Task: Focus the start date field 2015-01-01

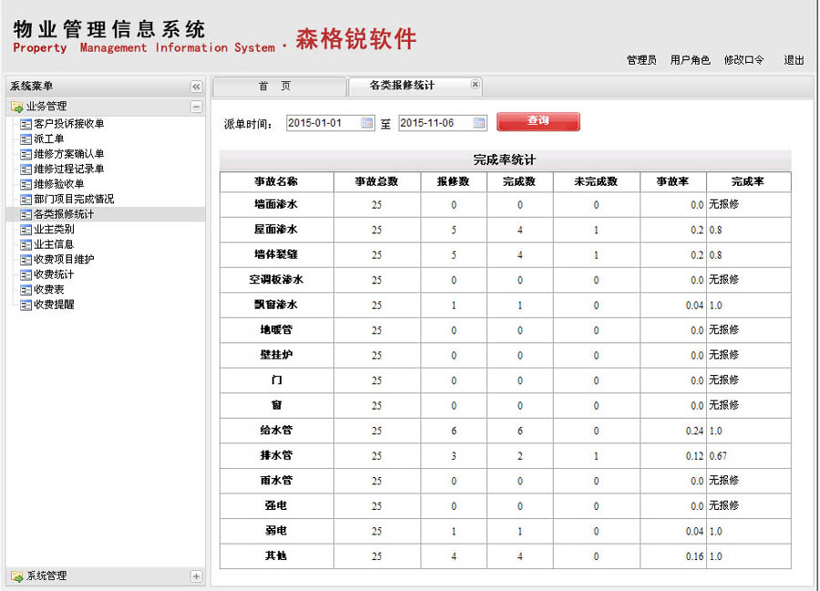Action: pos(323,123)
